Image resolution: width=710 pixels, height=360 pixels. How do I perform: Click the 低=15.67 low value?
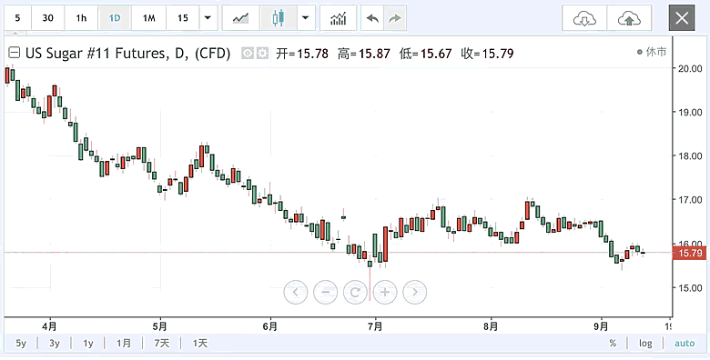pyautogui.click(x=426, y=54)
